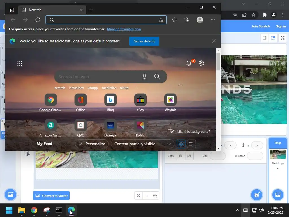Open Edge Settings and more menu
The width and height of the screenshot is (289, 217).
click(213, 20)
